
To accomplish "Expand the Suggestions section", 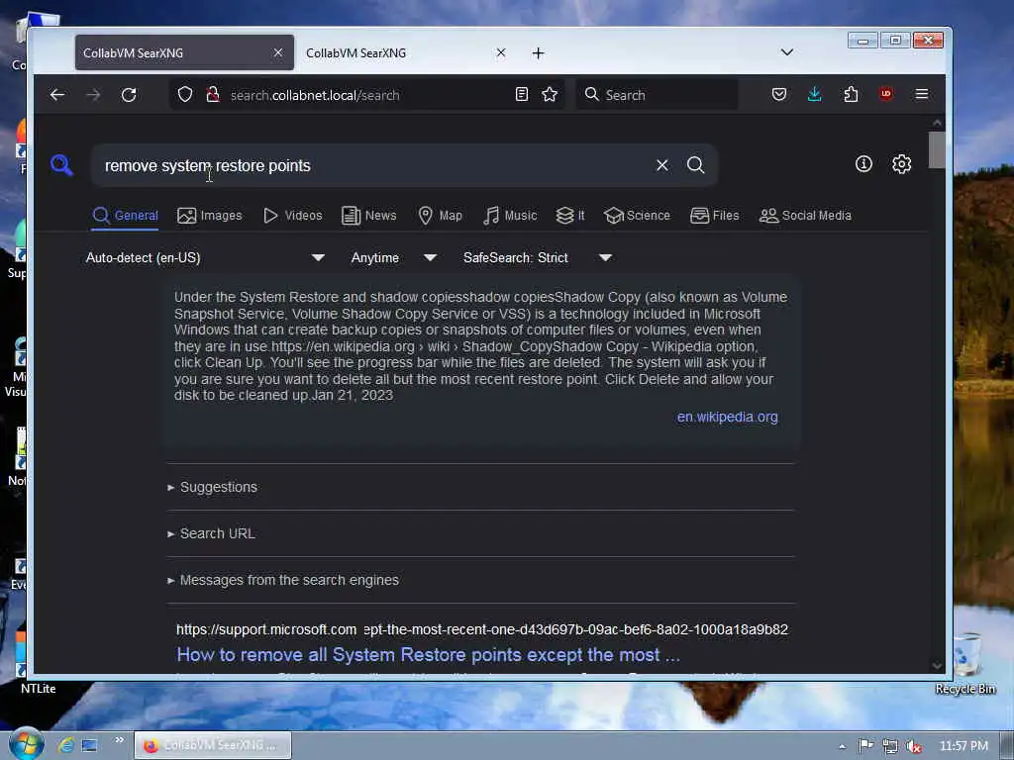I will [212, 487].
